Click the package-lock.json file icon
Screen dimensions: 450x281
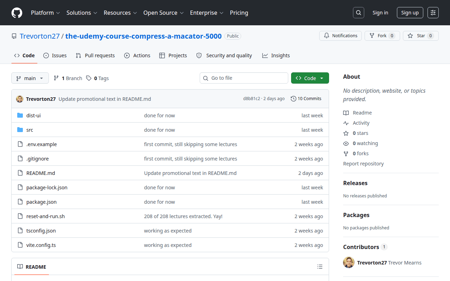[x=20, y=187]
